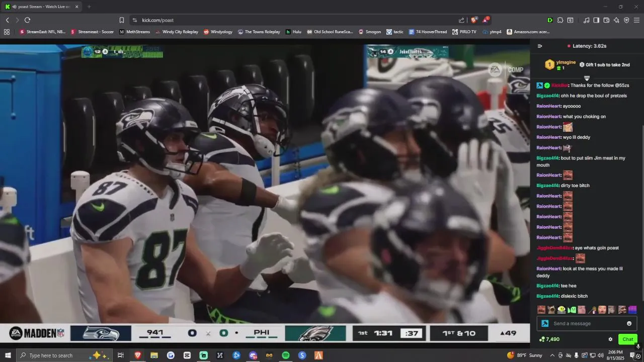Select the poast Stream browser tab
Image resolution: width=644 pixels, height=362 pixels.
[42, 7]
